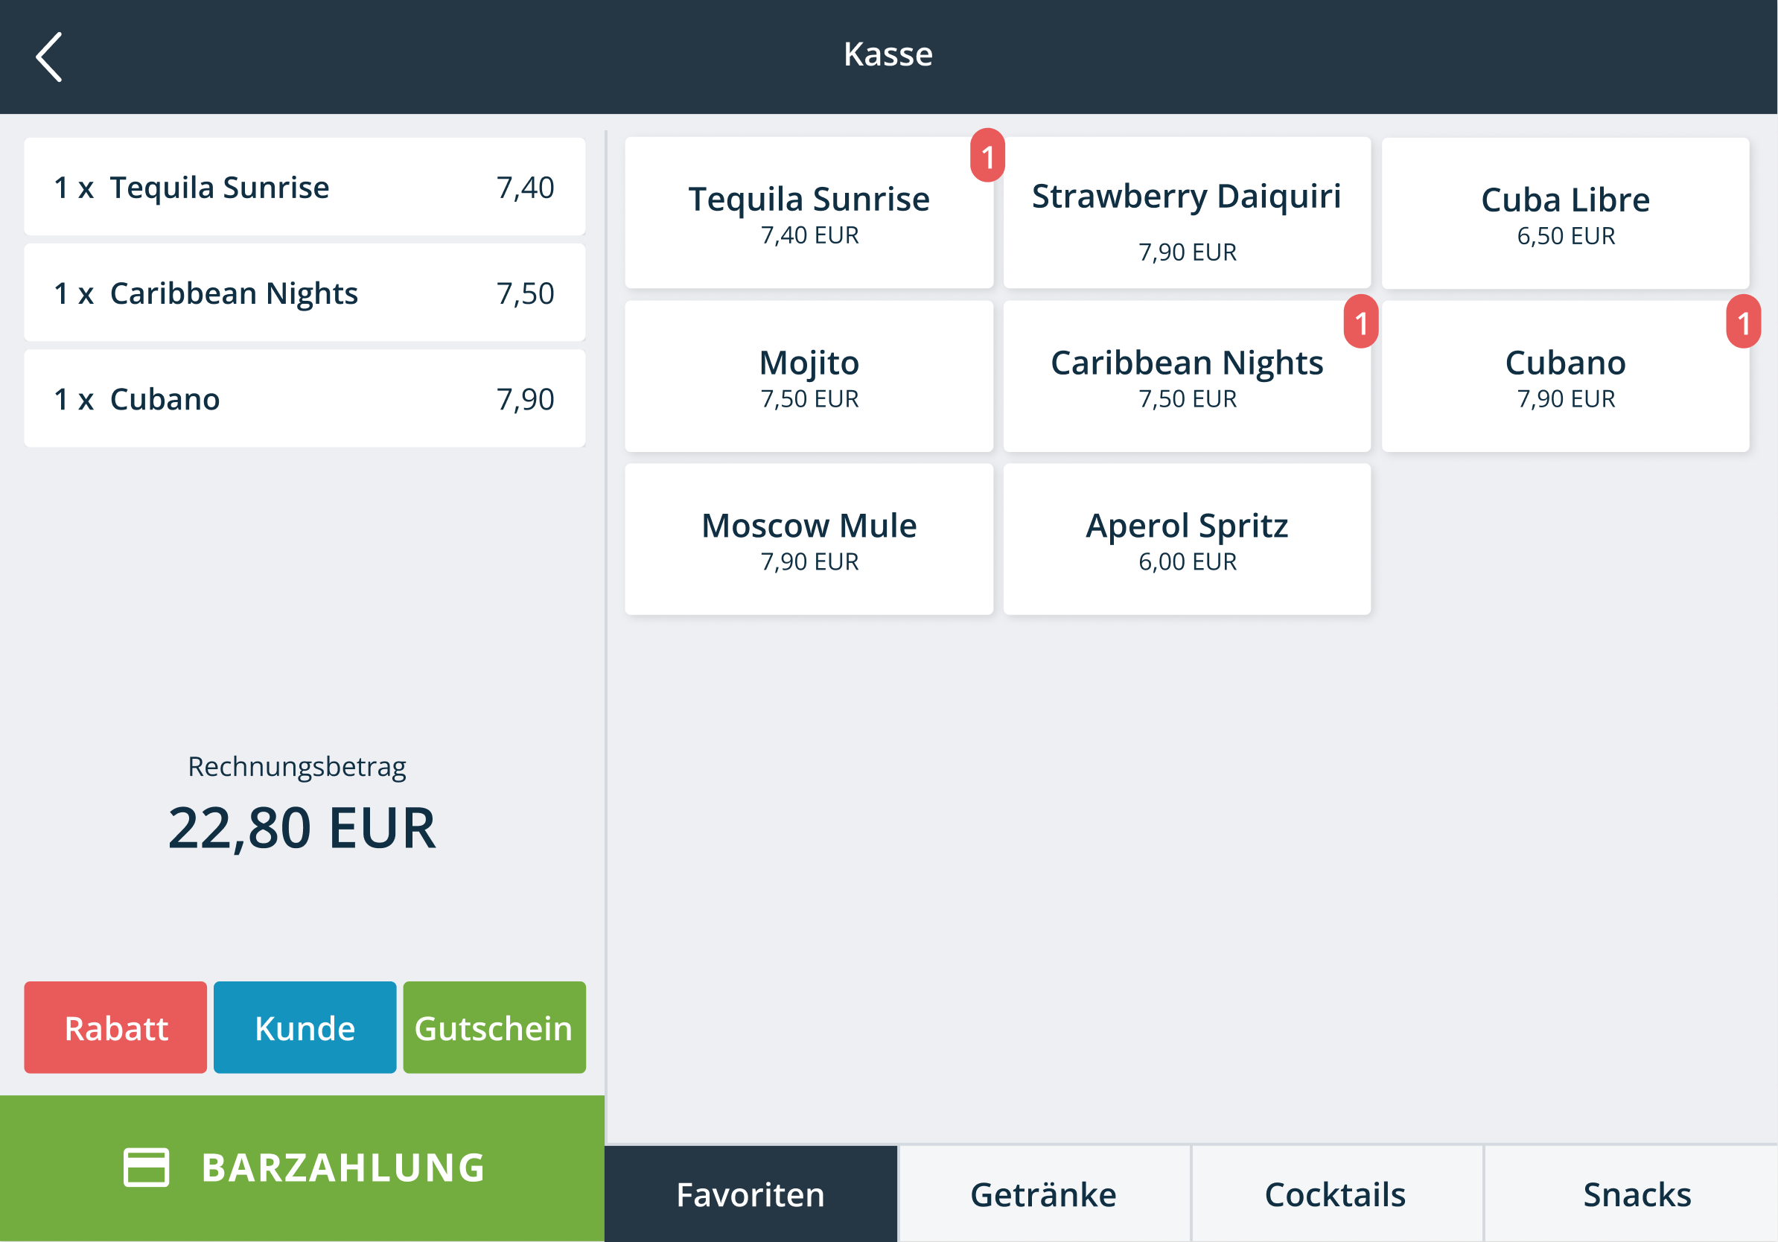Viewport: 1778px width, 1242px height.
Task: Open the Rabatt dialog
Action: (x=115, y=1028)
